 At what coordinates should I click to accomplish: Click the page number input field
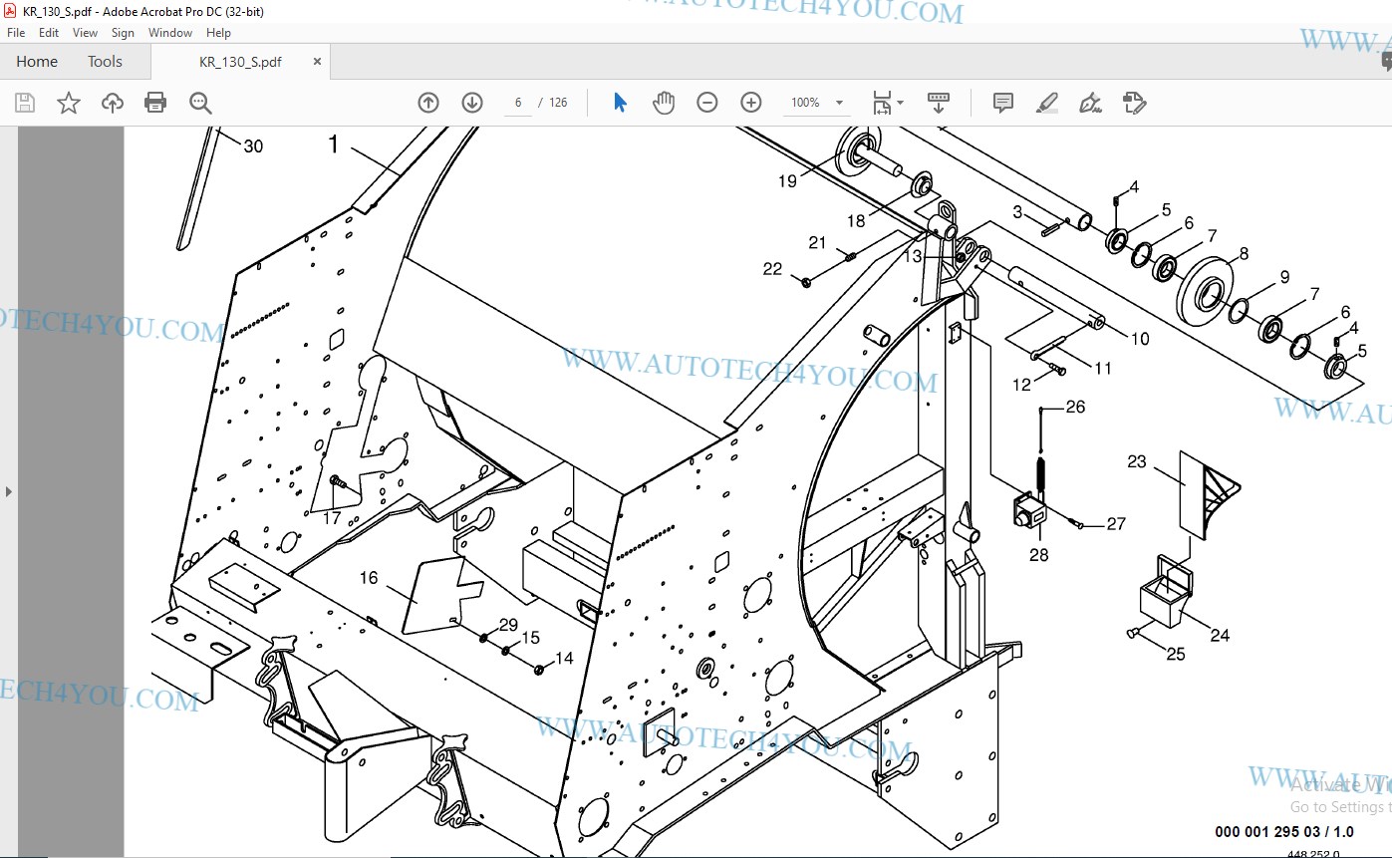click(518, 103)
